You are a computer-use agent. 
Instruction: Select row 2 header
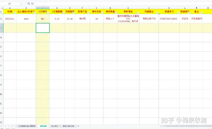[x=1, y=19]
